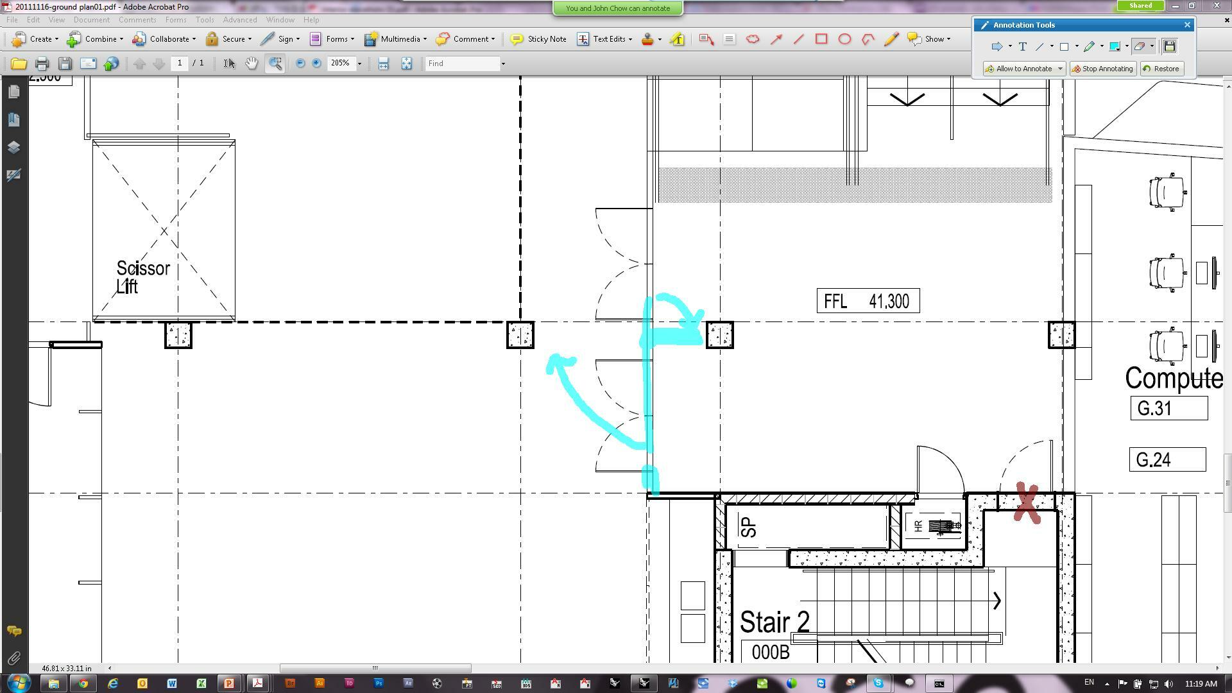Select the Hand tool
The height and width of the screenshot is (693, 1232).
252,64
